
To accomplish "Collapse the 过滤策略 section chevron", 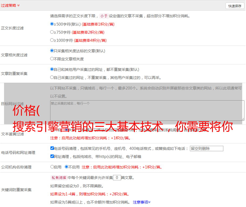I will (18, 5).
